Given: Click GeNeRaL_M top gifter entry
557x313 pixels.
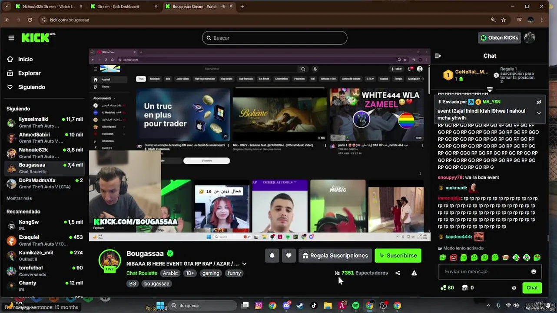Looking at the screenshot, I should coord(466,75).
